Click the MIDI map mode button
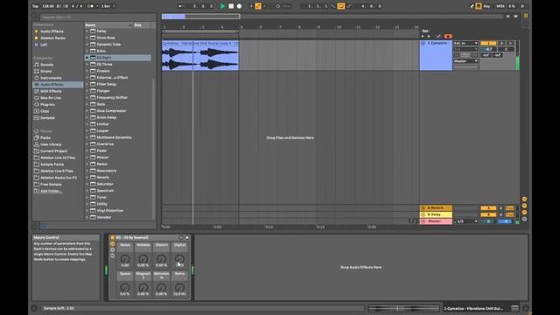This screenshot has width=560, height=315. click(x=500, y=6)
